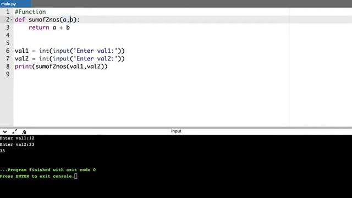Switch to the main.py file tab

tap(15, 4)
